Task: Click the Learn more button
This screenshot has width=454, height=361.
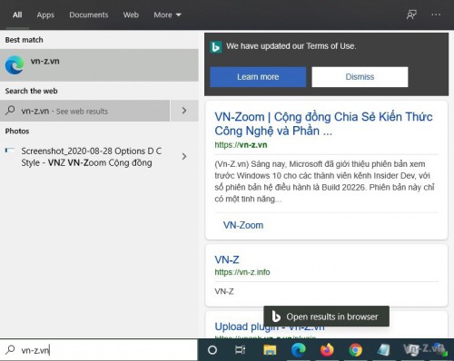Action: (258, 77)
